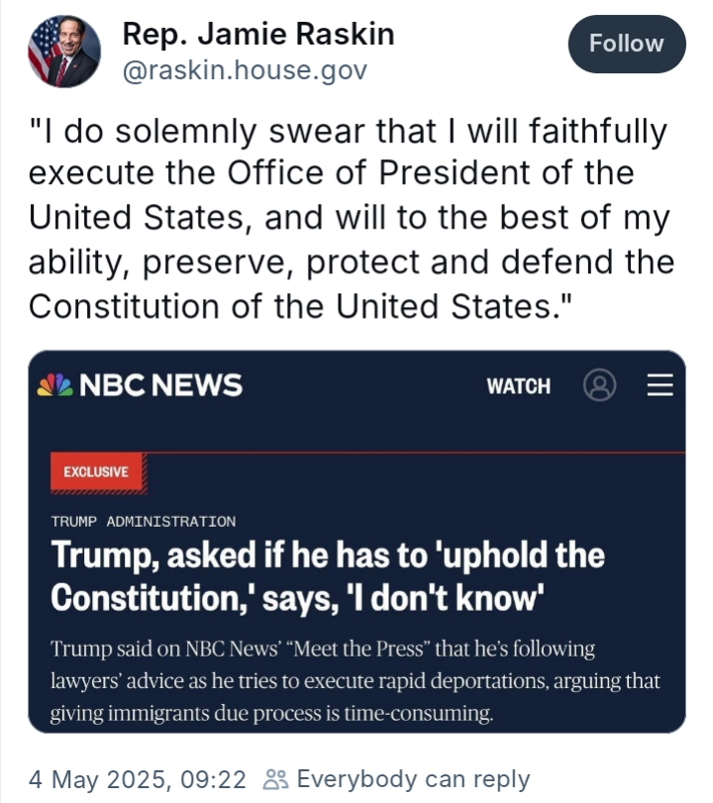Select WATCH in the NBC header
Screen dimensions: 713x803
518,386
